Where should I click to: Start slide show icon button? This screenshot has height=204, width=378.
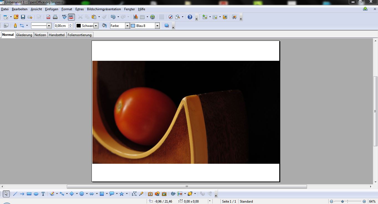tap(234, 17)
